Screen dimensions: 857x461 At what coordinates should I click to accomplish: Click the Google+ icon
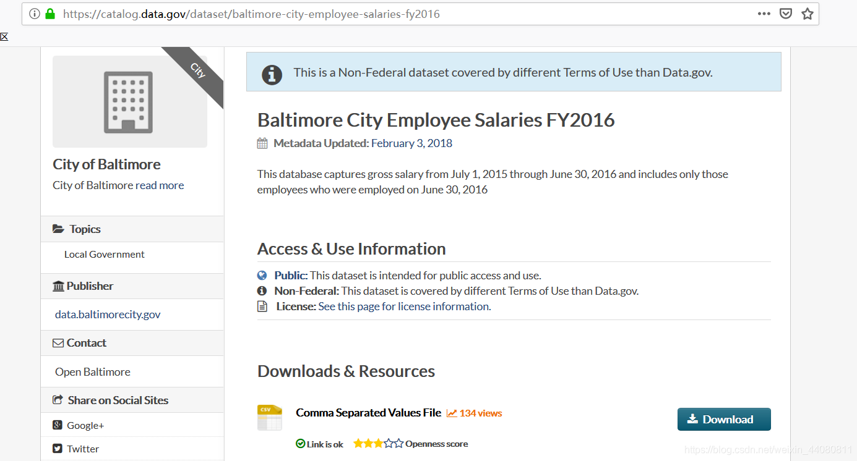pyautogui.click(x=58, y=425)
